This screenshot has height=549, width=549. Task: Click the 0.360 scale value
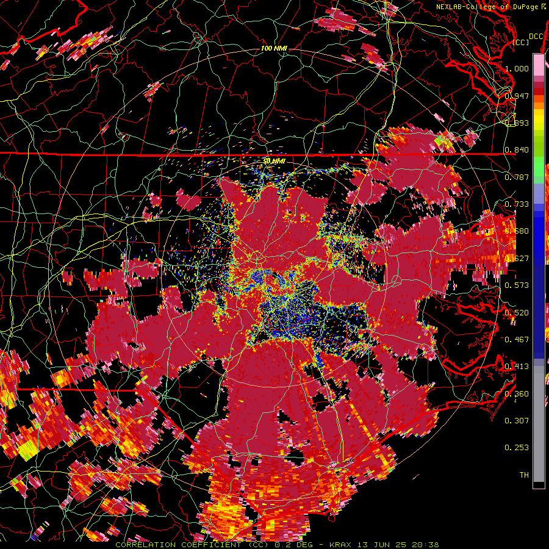517,394
